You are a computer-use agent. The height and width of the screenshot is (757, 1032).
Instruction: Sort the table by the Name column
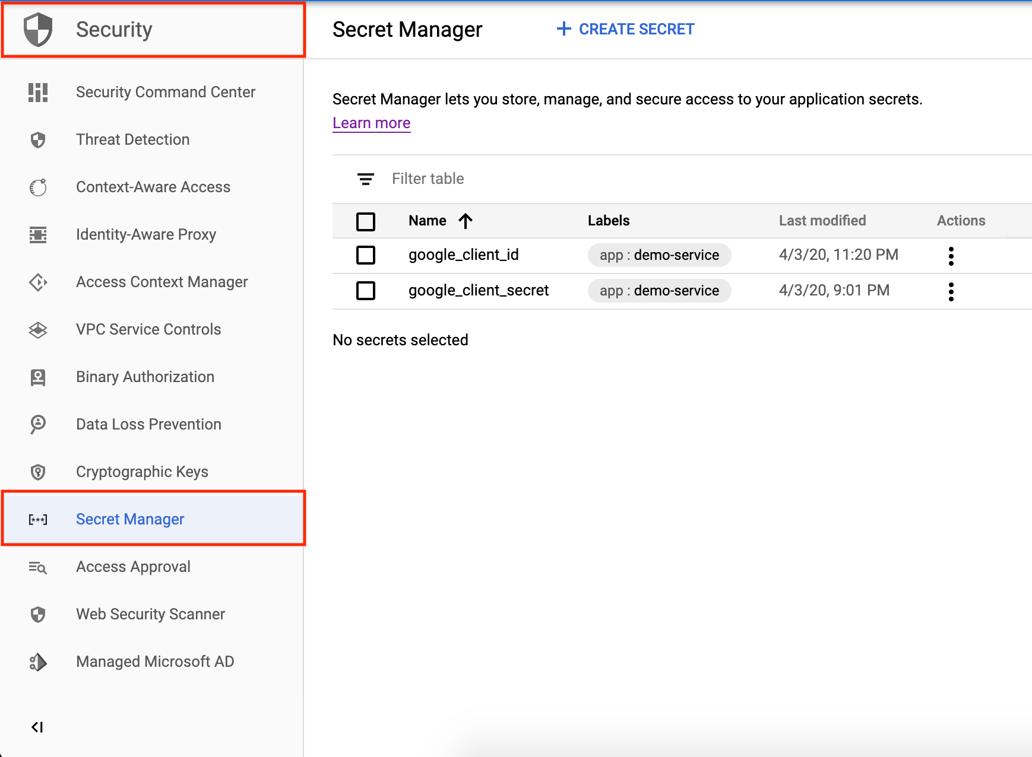(x=439, y=221)
